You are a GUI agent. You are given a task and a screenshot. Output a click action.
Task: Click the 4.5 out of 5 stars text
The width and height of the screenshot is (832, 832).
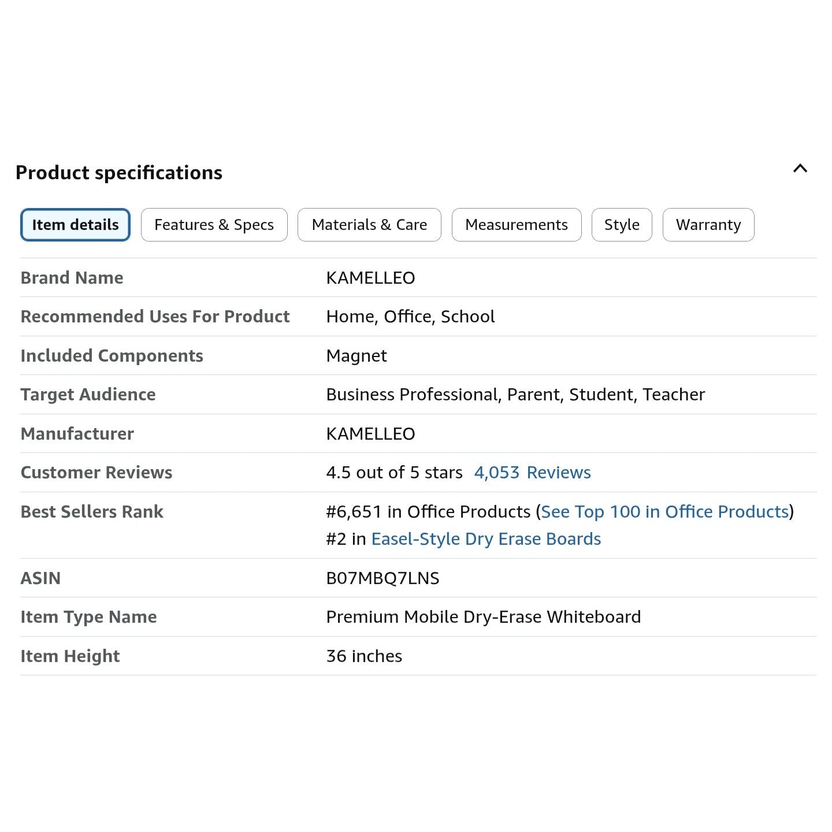394,473
